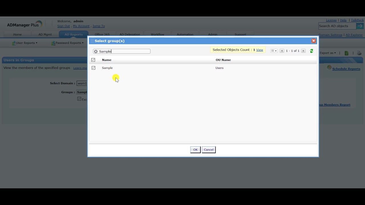
Task: Open the Workflow tab
Action: point(157,34)
